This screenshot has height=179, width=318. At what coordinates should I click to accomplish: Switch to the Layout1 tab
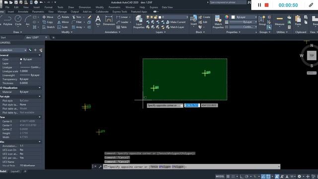tap(15, 171)
